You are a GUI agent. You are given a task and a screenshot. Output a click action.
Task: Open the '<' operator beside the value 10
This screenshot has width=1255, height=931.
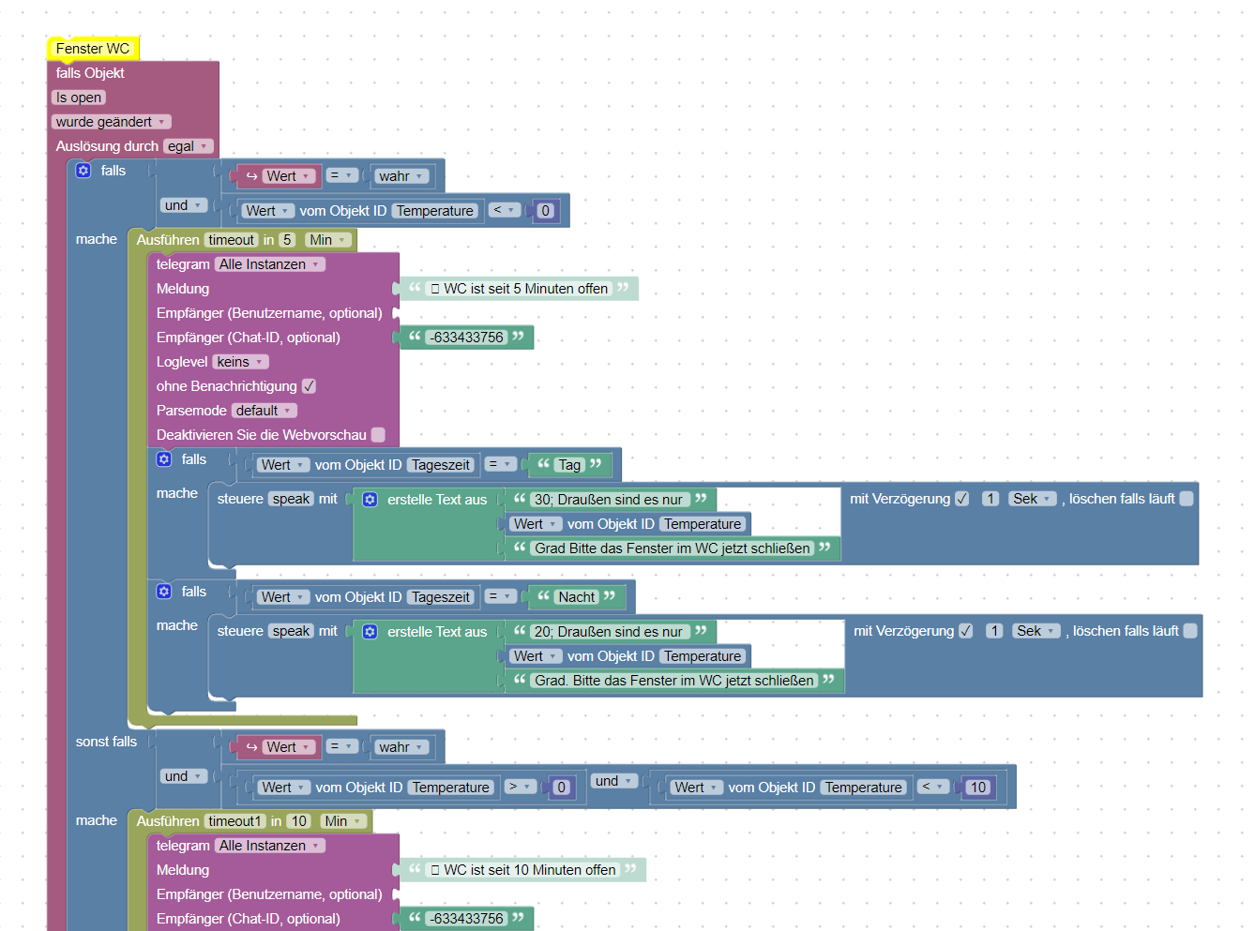tap(933, 788)
